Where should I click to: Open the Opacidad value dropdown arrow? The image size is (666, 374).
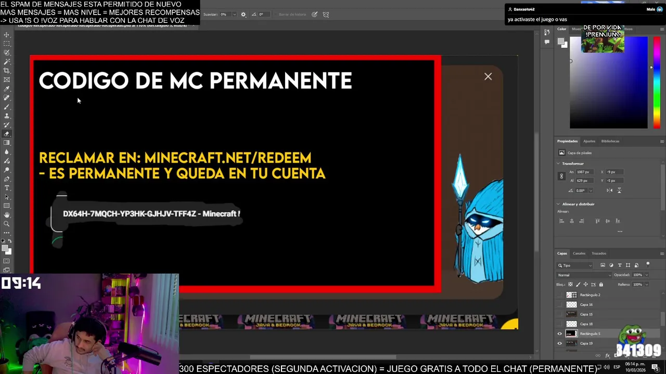coord(646,275)
